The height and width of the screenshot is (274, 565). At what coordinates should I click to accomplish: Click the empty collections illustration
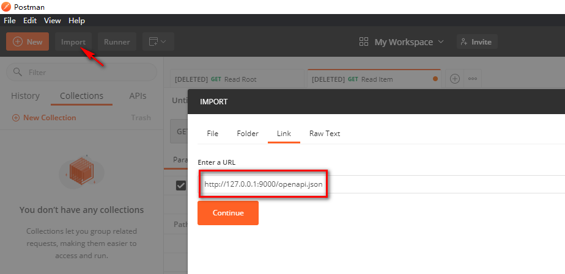pyautogui.click(x=81, y=171)
